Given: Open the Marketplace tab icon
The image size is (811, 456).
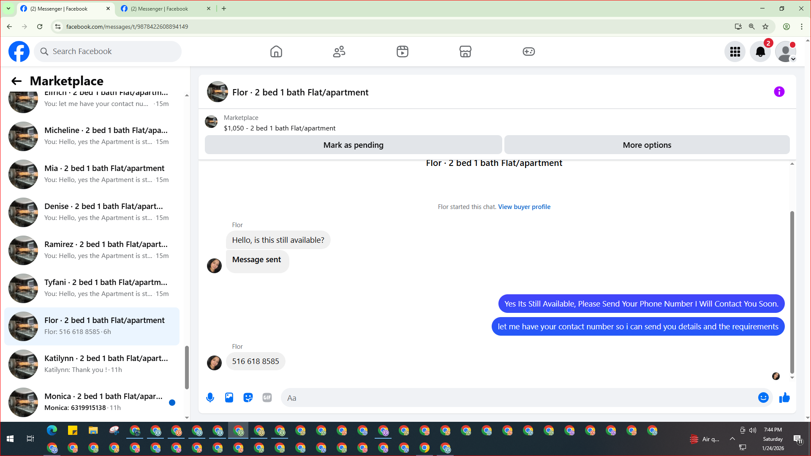Looking at the screenshot, I should pyautogui.click(x=465, y=52).
